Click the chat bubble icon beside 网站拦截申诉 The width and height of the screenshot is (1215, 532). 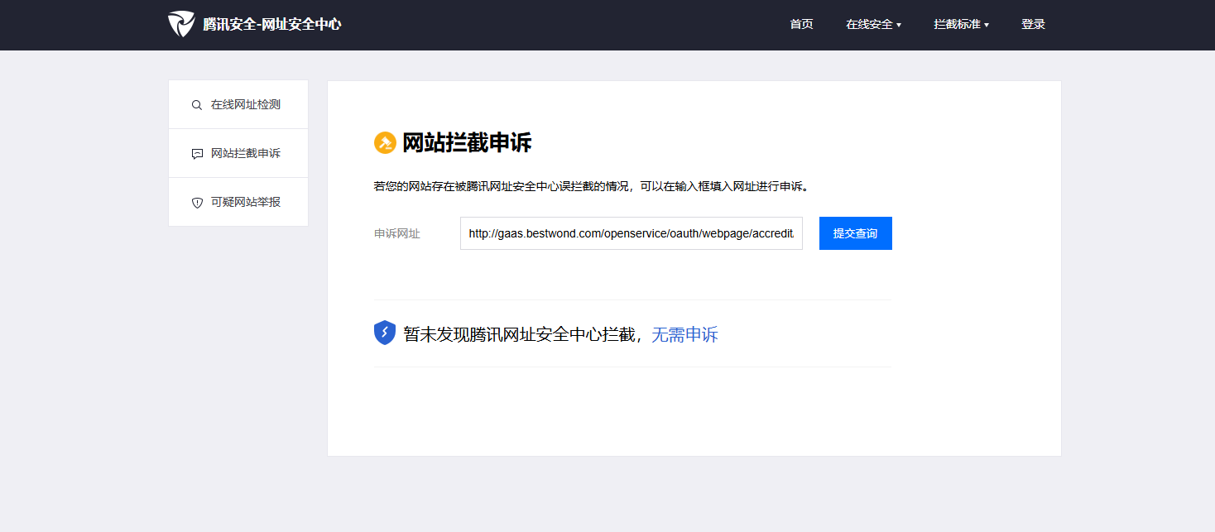coord(197,154)
